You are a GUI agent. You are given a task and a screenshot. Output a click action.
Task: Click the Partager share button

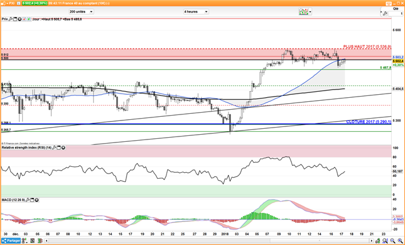tap(11, 241)
